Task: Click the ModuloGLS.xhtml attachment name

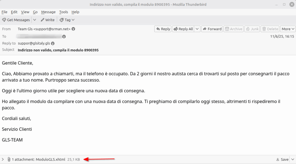Action: (x=51, y=159)
